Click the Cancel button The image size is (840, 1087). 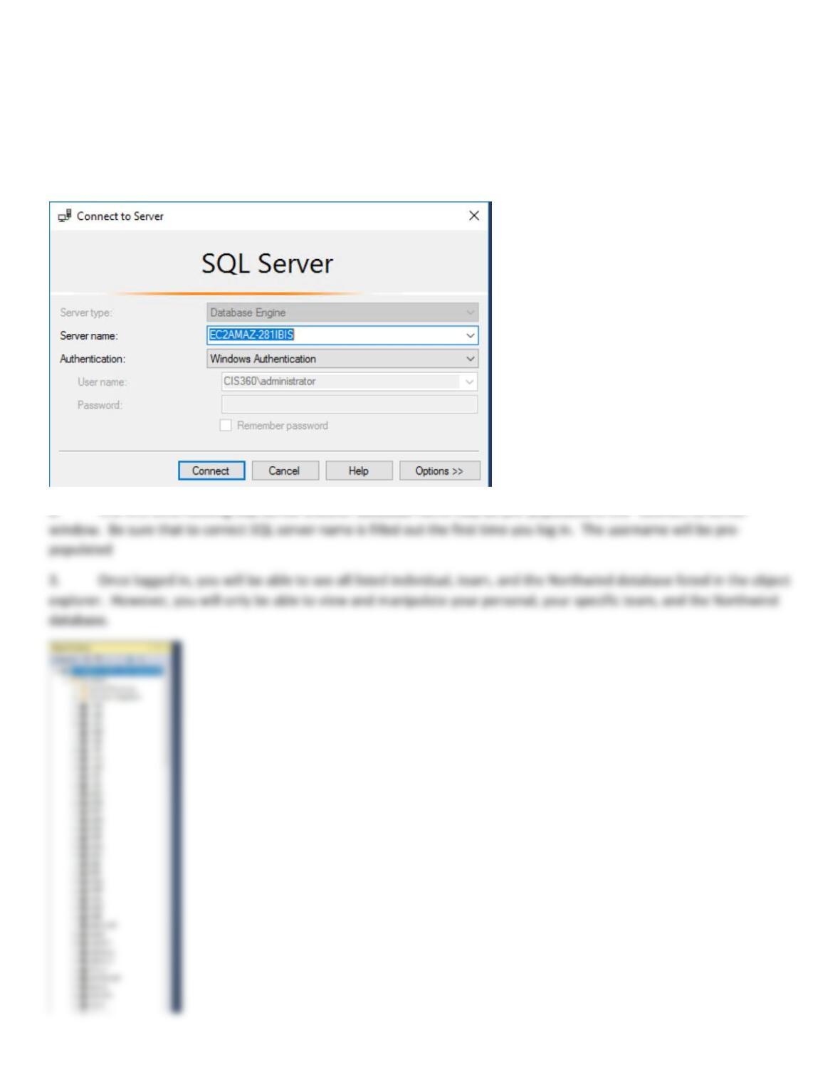(x=285, y=471)
